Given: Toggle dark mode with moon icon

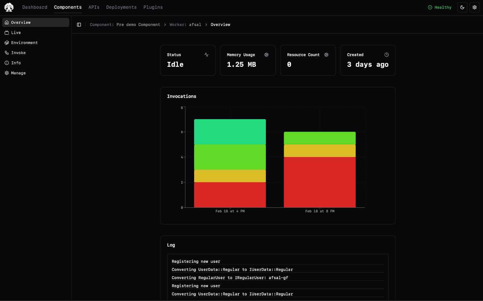Looking at the screenshot, I should (462, 7).
